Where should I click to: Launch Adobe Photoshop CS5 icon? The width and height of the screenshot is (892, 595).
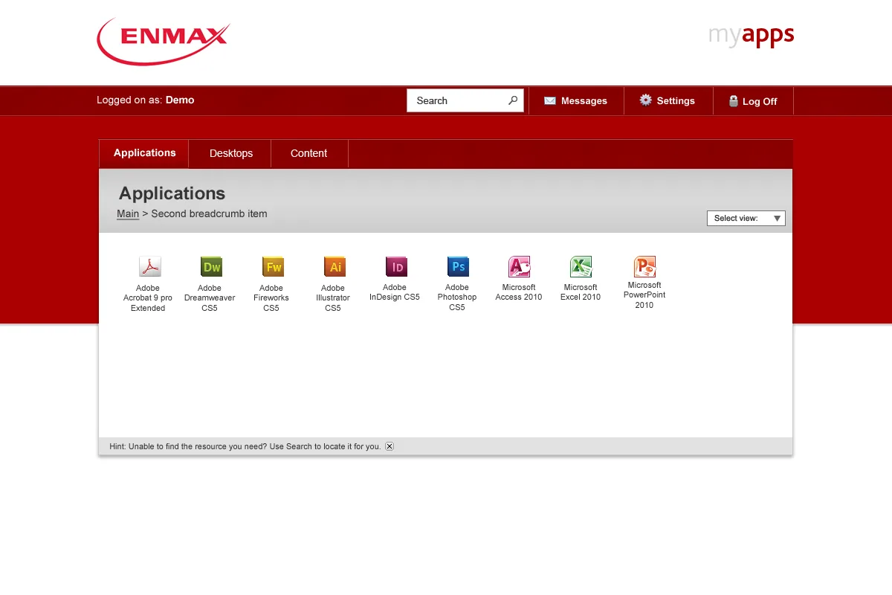pos(458,266)
